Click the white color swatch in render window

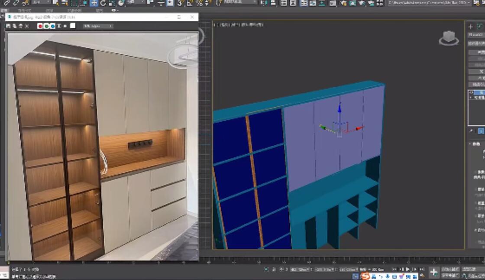tap(73, 26)
